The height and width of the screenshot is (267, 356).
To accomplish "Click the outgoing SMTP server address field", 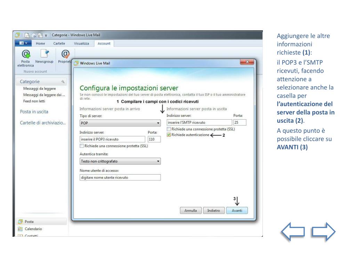I will coord(199,122).
